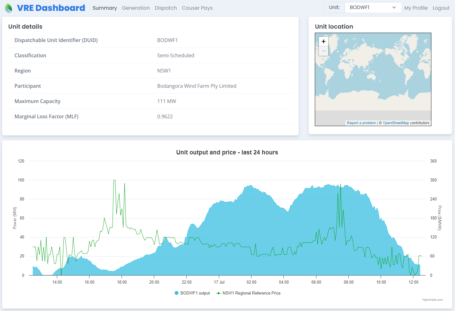Open the Highcharts.com credit link
Image resolution: width=455 pixels, height=311 pixels.
coord(432,300)
